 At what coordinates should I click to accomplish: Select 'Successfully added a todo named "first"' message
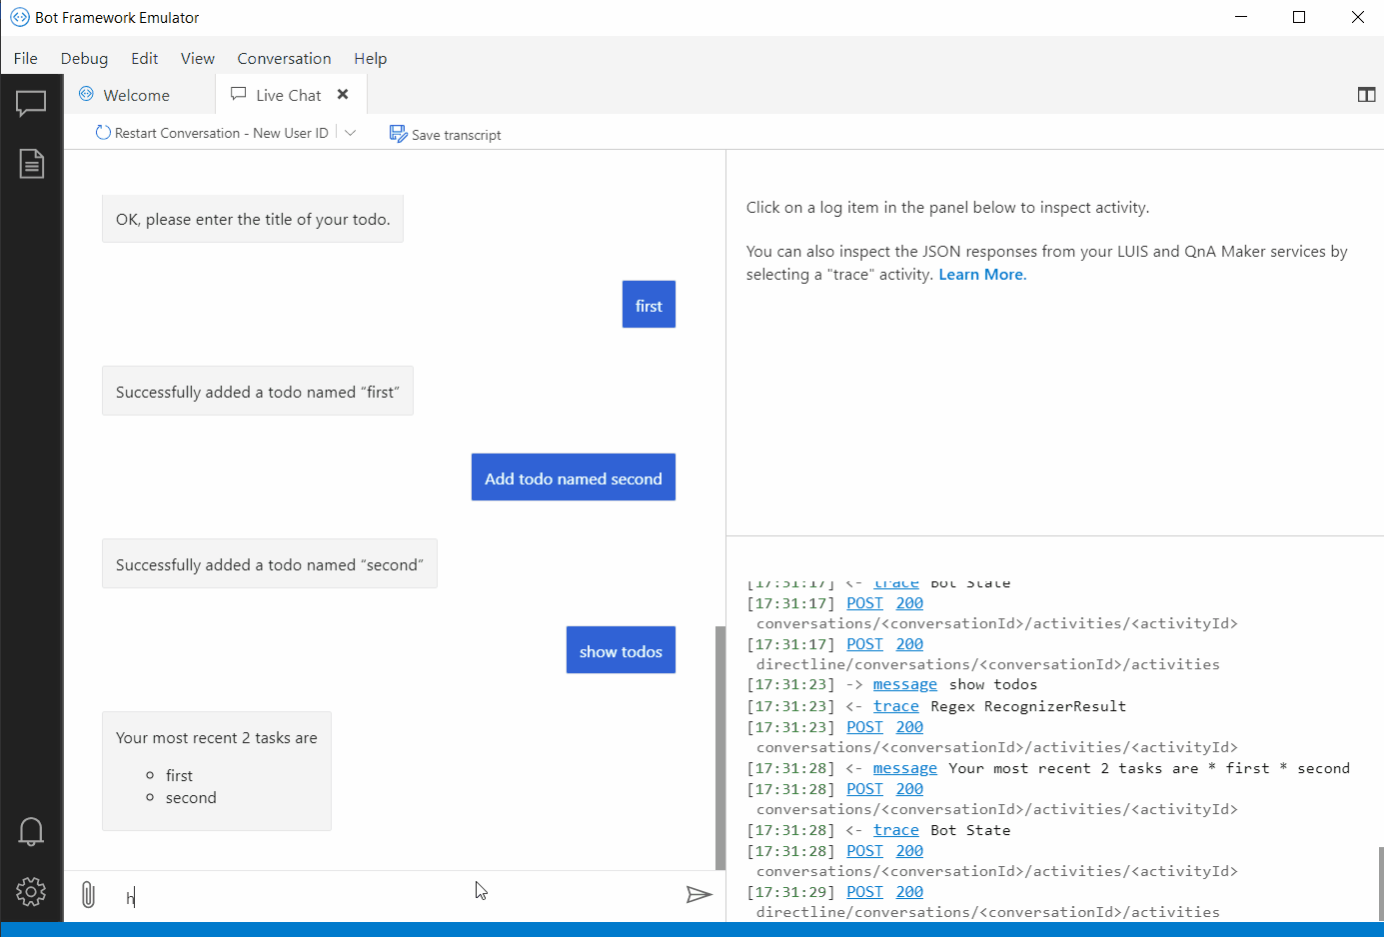pyautogui.click(x=258, y=391)
